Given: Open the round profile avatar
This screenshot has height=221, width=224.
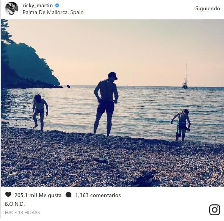Looking at the screenshot, I should 12,8.
